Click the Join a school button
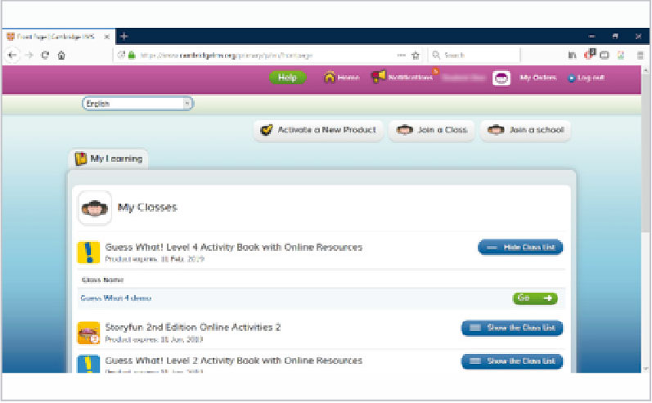Viewport: 652px width, 403px height. (x=525, y=130)
